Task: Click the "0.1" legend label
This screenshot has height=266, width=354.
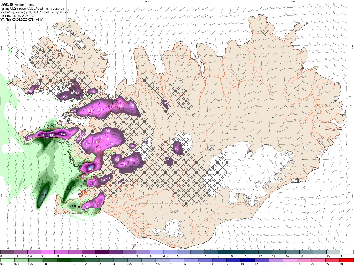Action: (x=2, y=264)
